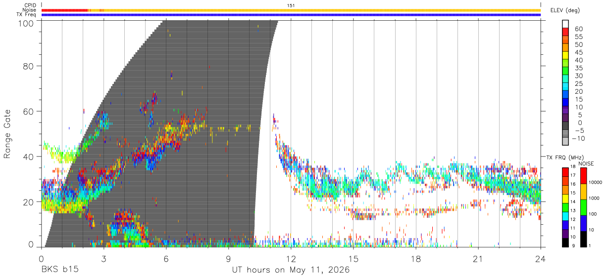
Task: Click the 'BKS b15' radar beam label
Action: click(60, 270)
